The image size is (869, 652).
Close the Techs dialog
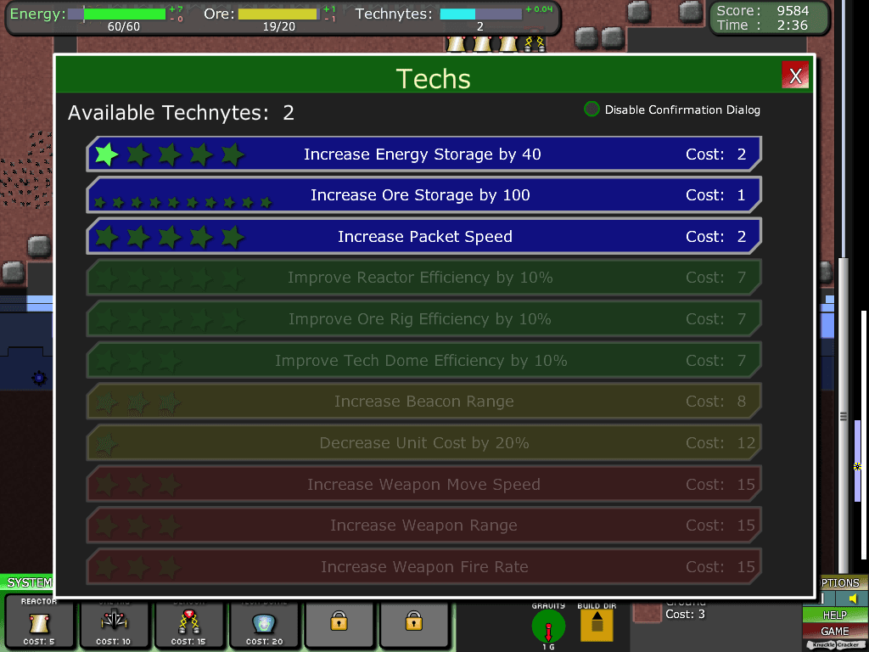[x=795, y=76]
